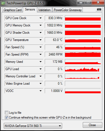Expand the Memory Used sensor dropdown
Screen dimensions: 105x131
click(40, 62)
